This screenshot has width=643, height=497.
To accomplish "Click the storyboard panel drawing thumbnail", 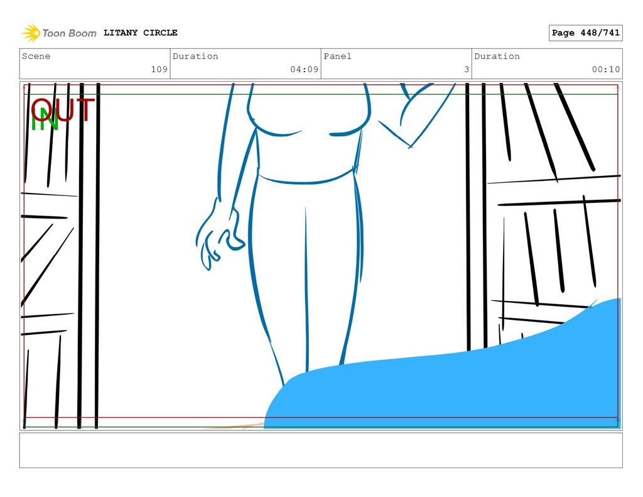I will (321, 256).
